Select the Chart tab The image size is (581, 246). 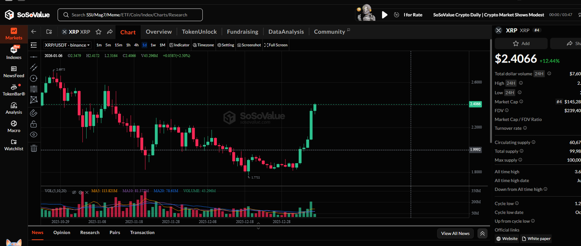(x=128, y=32)
